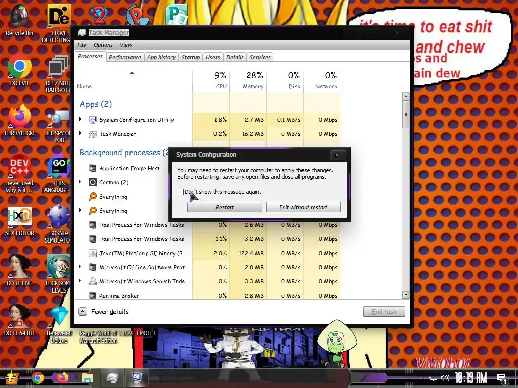Select Java(TM) Platform SE binary icon

[x=93, y=254]
